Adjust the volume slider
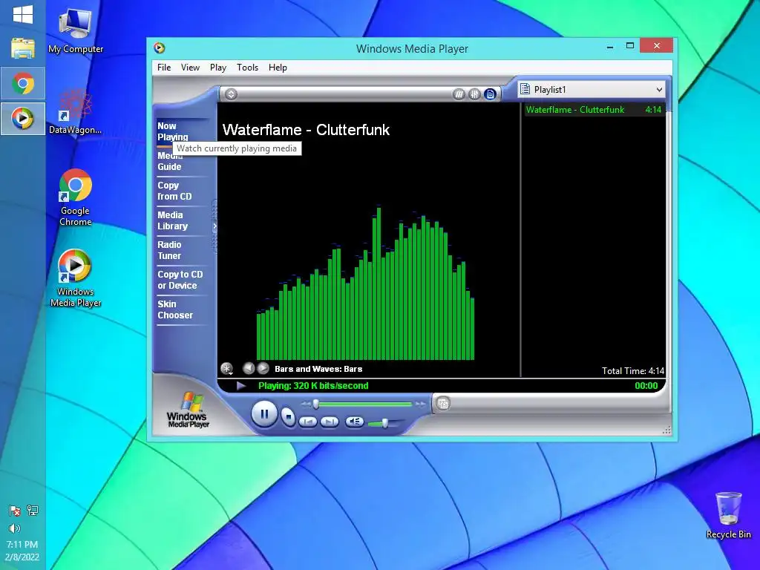The width and height of the screenshot is (760, 570). (x=385, y=423)
